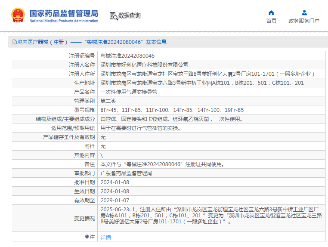328x247 pixels.
Task: Select 第二类 management category value
Action: point(108,101)
